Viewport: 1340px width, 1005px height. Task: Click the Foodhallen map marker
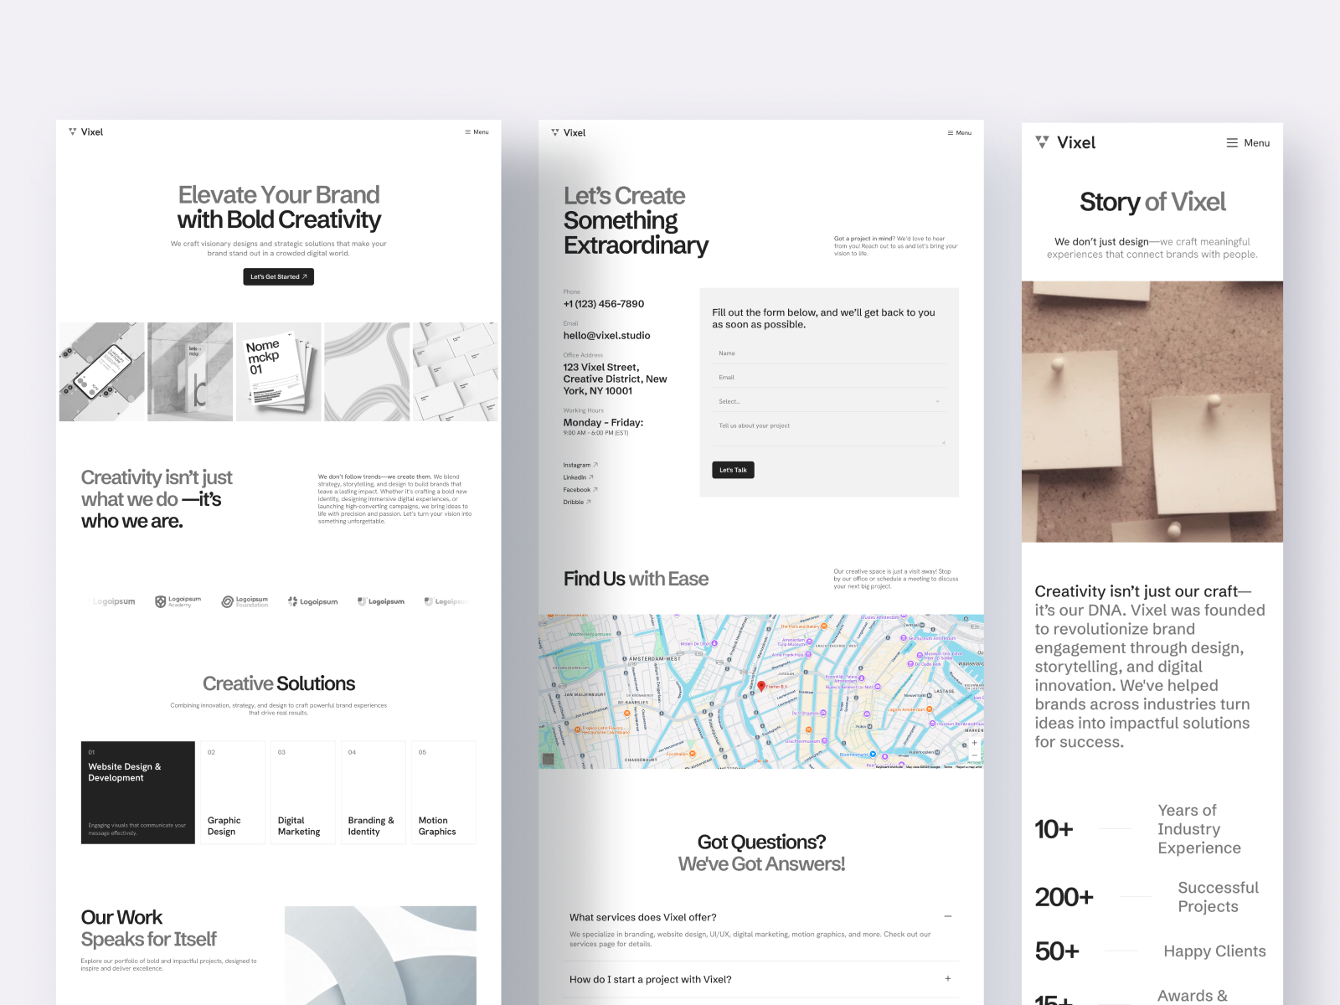(x=692, y=754)
